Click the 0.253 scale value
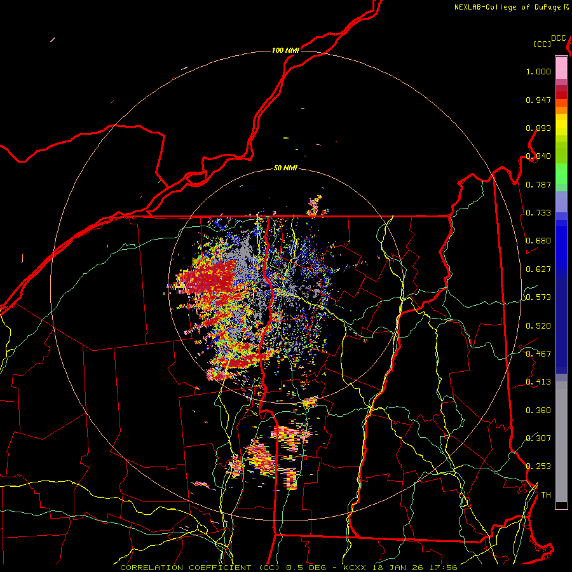This screenshot has width=572, height=572. (538, 466)
